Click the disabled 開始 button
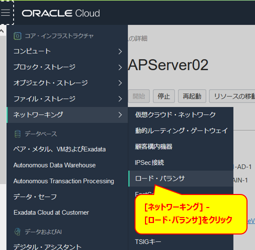The image size is (255, 250). pyautogui.click(x=138, y=96)
